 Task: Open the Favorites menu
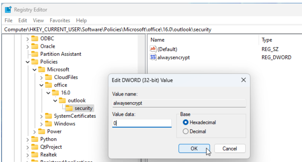click(x=60, y=20)
